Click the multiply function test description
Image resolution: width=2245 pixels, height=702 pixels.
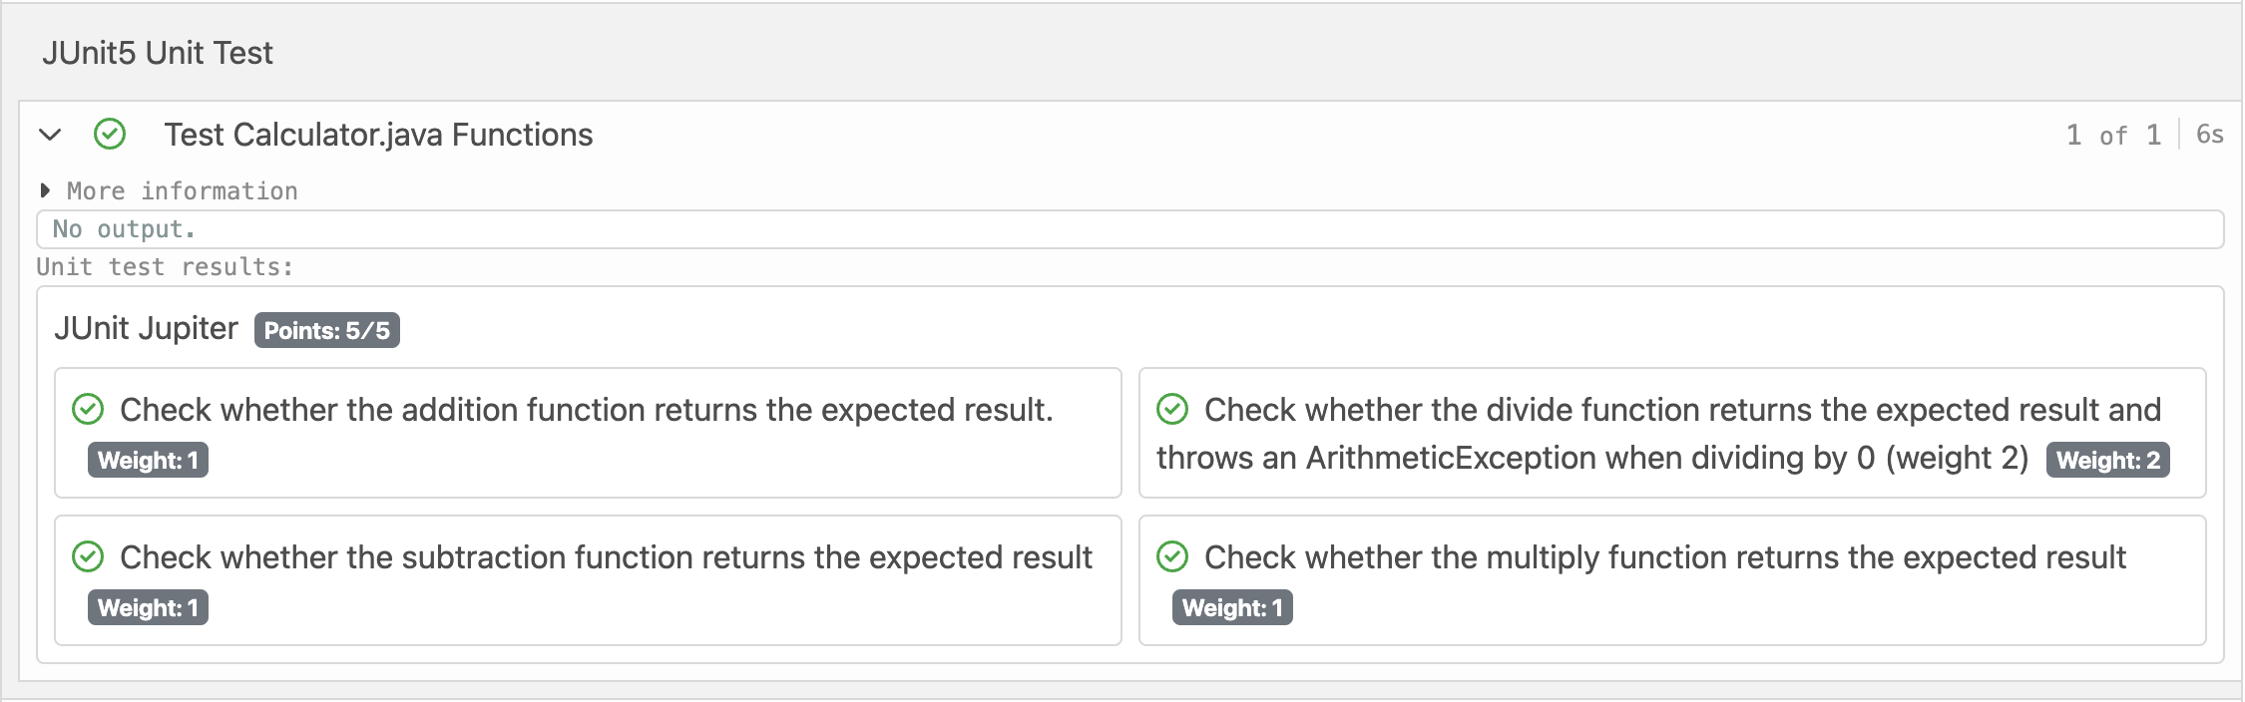click(x=1664, y=557)
